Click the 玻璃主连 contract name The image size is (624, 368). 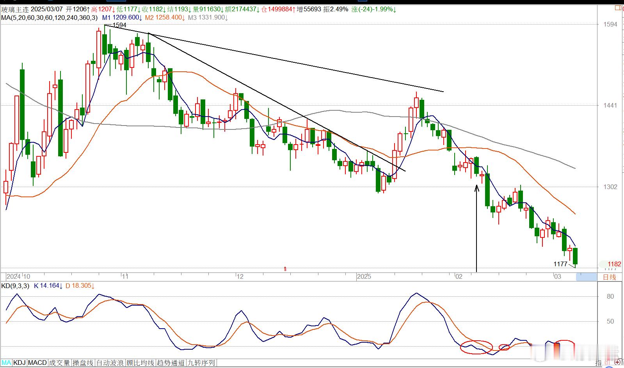(x=14, y=9)
